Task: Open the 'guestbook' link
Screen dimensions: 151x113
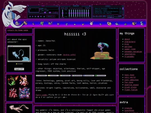Action: pos(129,110)
